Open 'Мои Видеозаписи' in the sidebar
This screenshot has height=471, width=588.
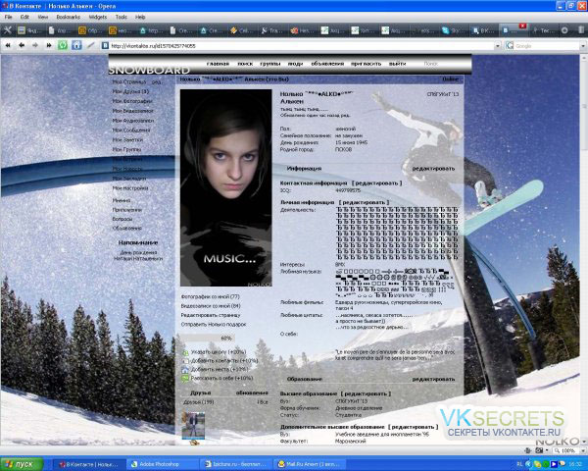tap(132, 111)
